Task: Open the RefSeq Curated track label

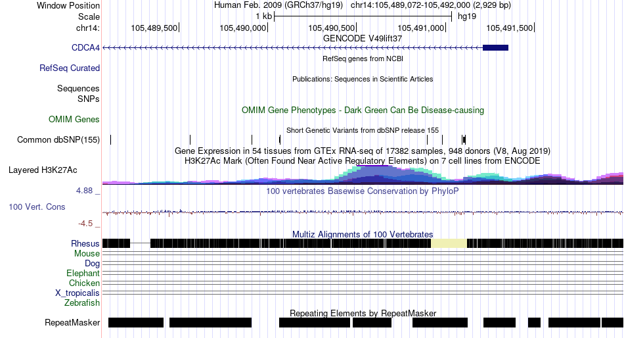Action: pos(70,68)
